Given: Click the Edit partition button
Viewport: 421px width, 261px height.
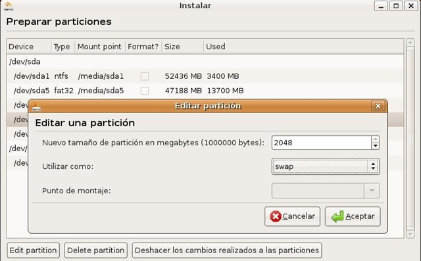Looking at the screenshot, I should point(34,250).
